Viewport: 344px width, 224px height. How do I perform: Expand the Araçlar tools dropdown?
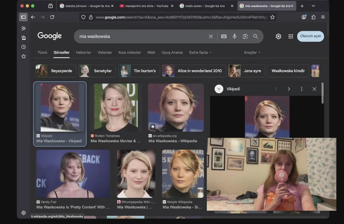[x=252, y=53]
